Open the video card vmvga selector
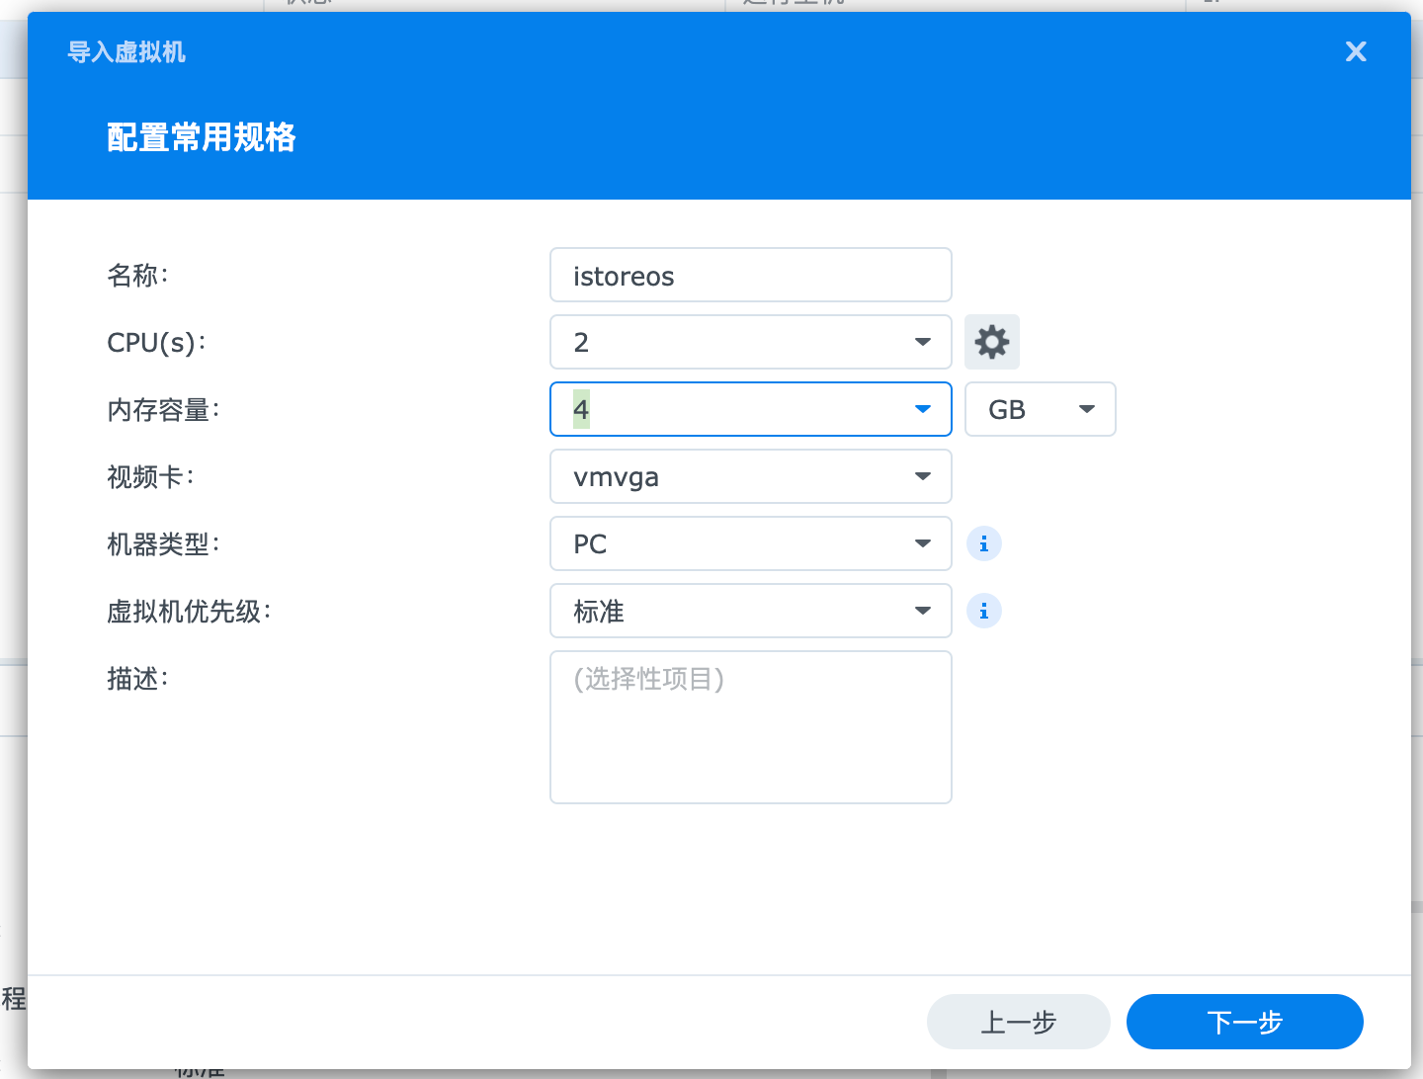Image resolution: width=1423 pixels, height=1079 pixels. (750, 476)
